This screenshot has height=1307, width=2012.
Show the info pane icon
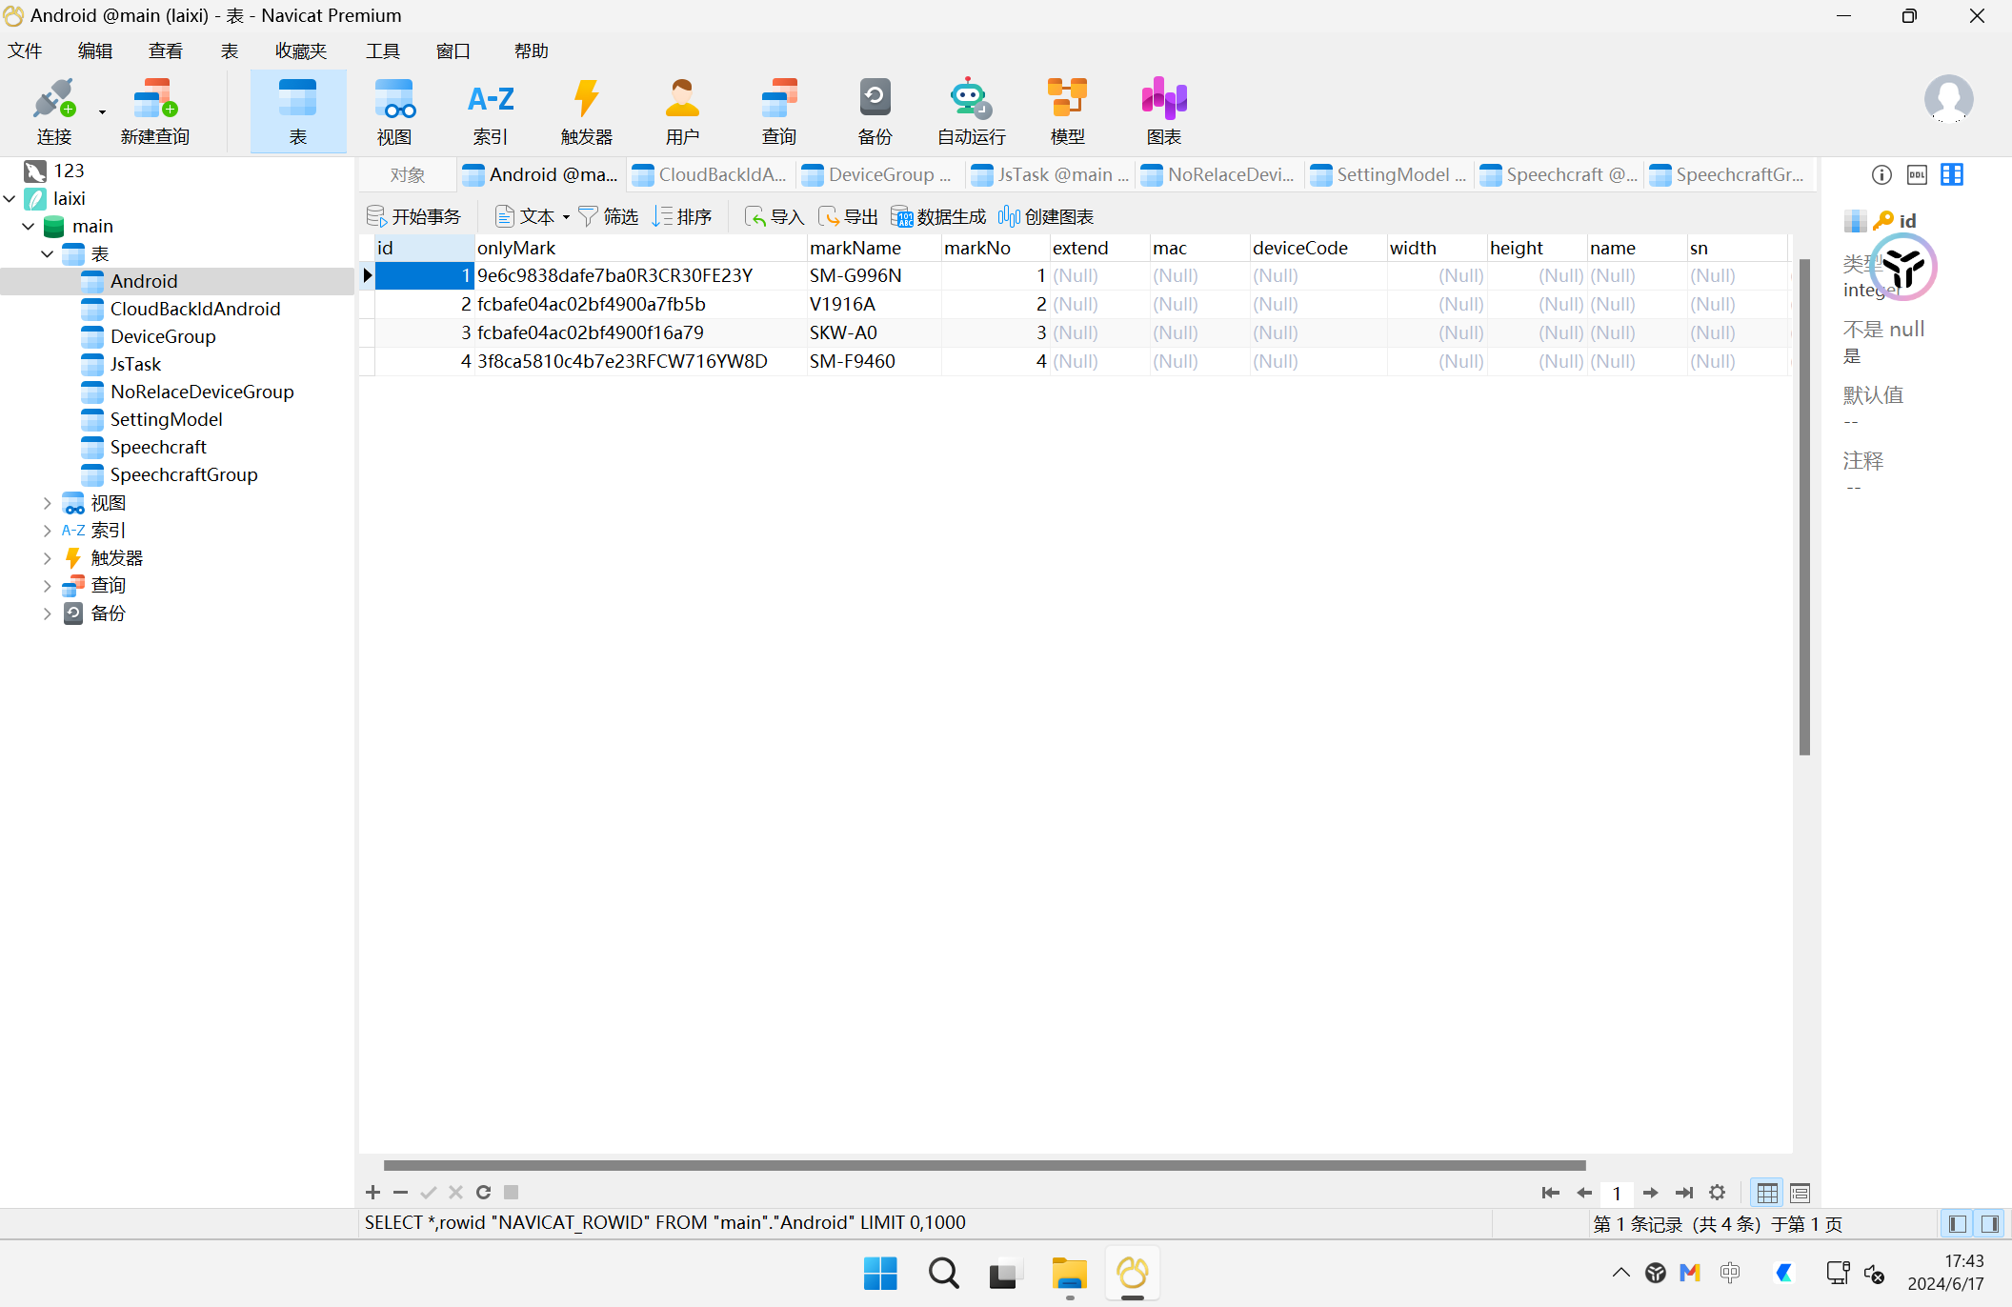(1881, 174)
